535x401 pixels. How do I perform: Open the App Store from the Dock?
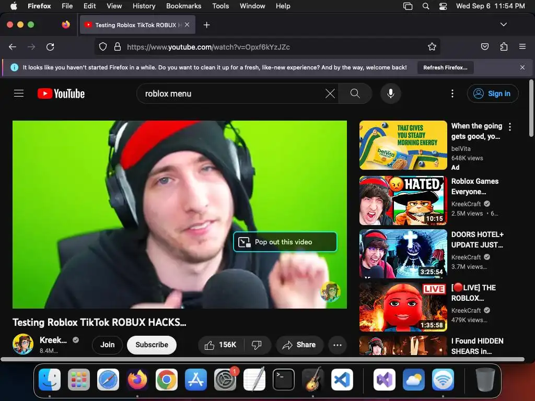pyautogui.click(x=196, y=380)
